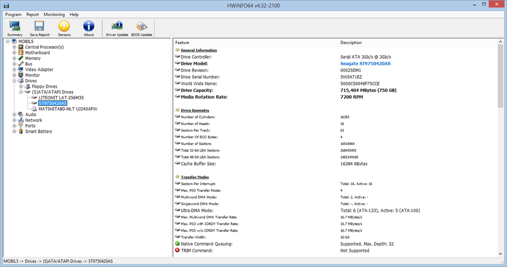This screenshot has width=507, height=267.
Task: Select the Number of Cylinders row
Action: (335, 117)
